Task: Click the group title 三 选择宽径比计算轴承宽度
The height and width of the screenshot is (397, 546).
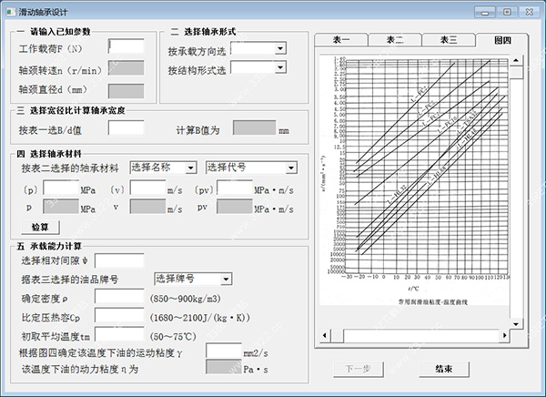Action: [x=71, y=110]
